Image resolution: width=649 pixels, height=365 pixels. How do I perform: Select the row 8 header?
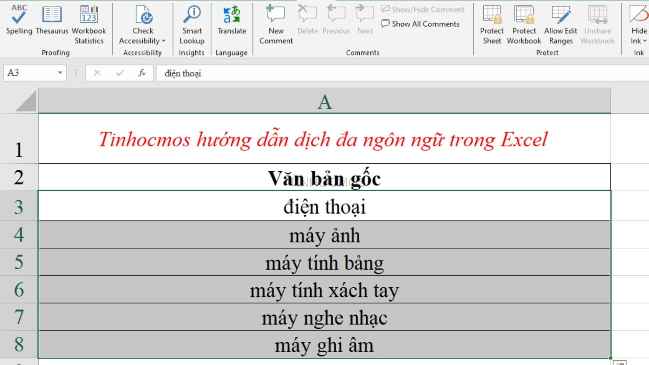point(19,344)
